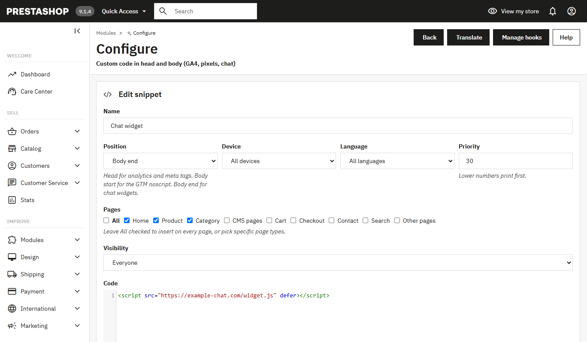The height and width of the screenshot is (342, 587).
Task: Click the snippet Name field
Action: [x=338, y=126]
